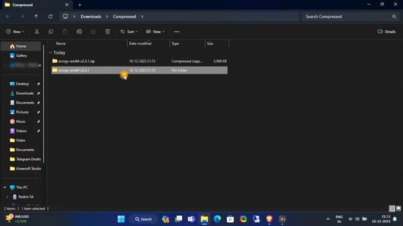Go up one folder level arrow
Viewport: 403px width, 226px height.
click(x=36, y=16)
